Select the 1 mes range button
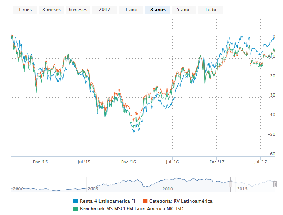Screen dimensions: 283x215 25,10
